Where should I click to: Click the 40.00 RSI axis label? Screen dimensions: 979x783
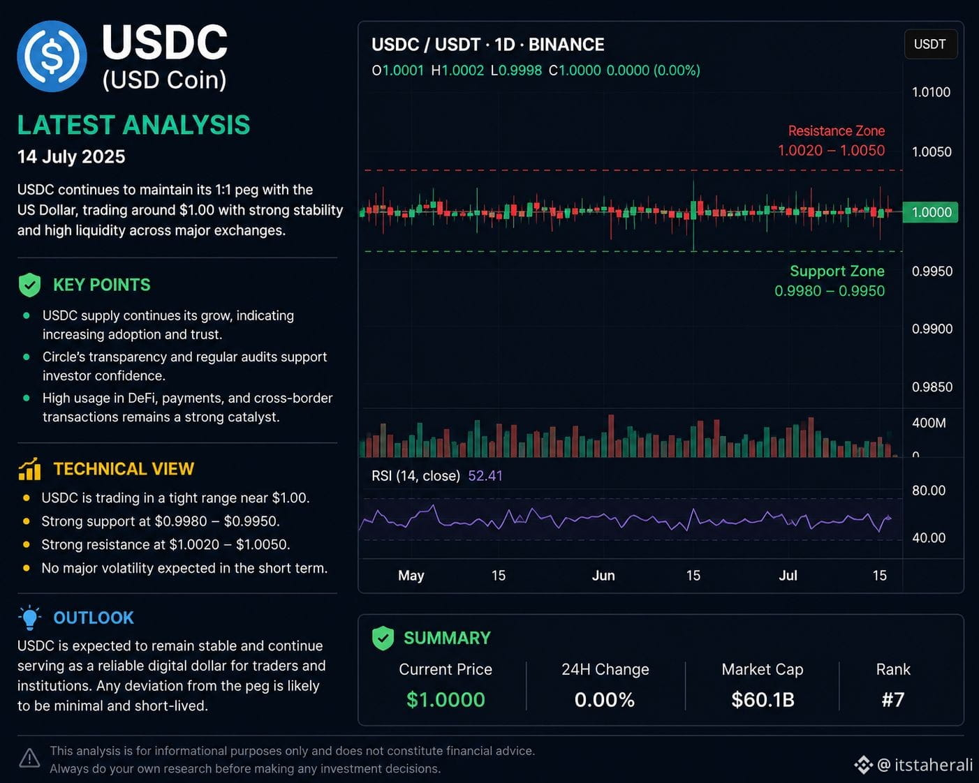(929, 538)
